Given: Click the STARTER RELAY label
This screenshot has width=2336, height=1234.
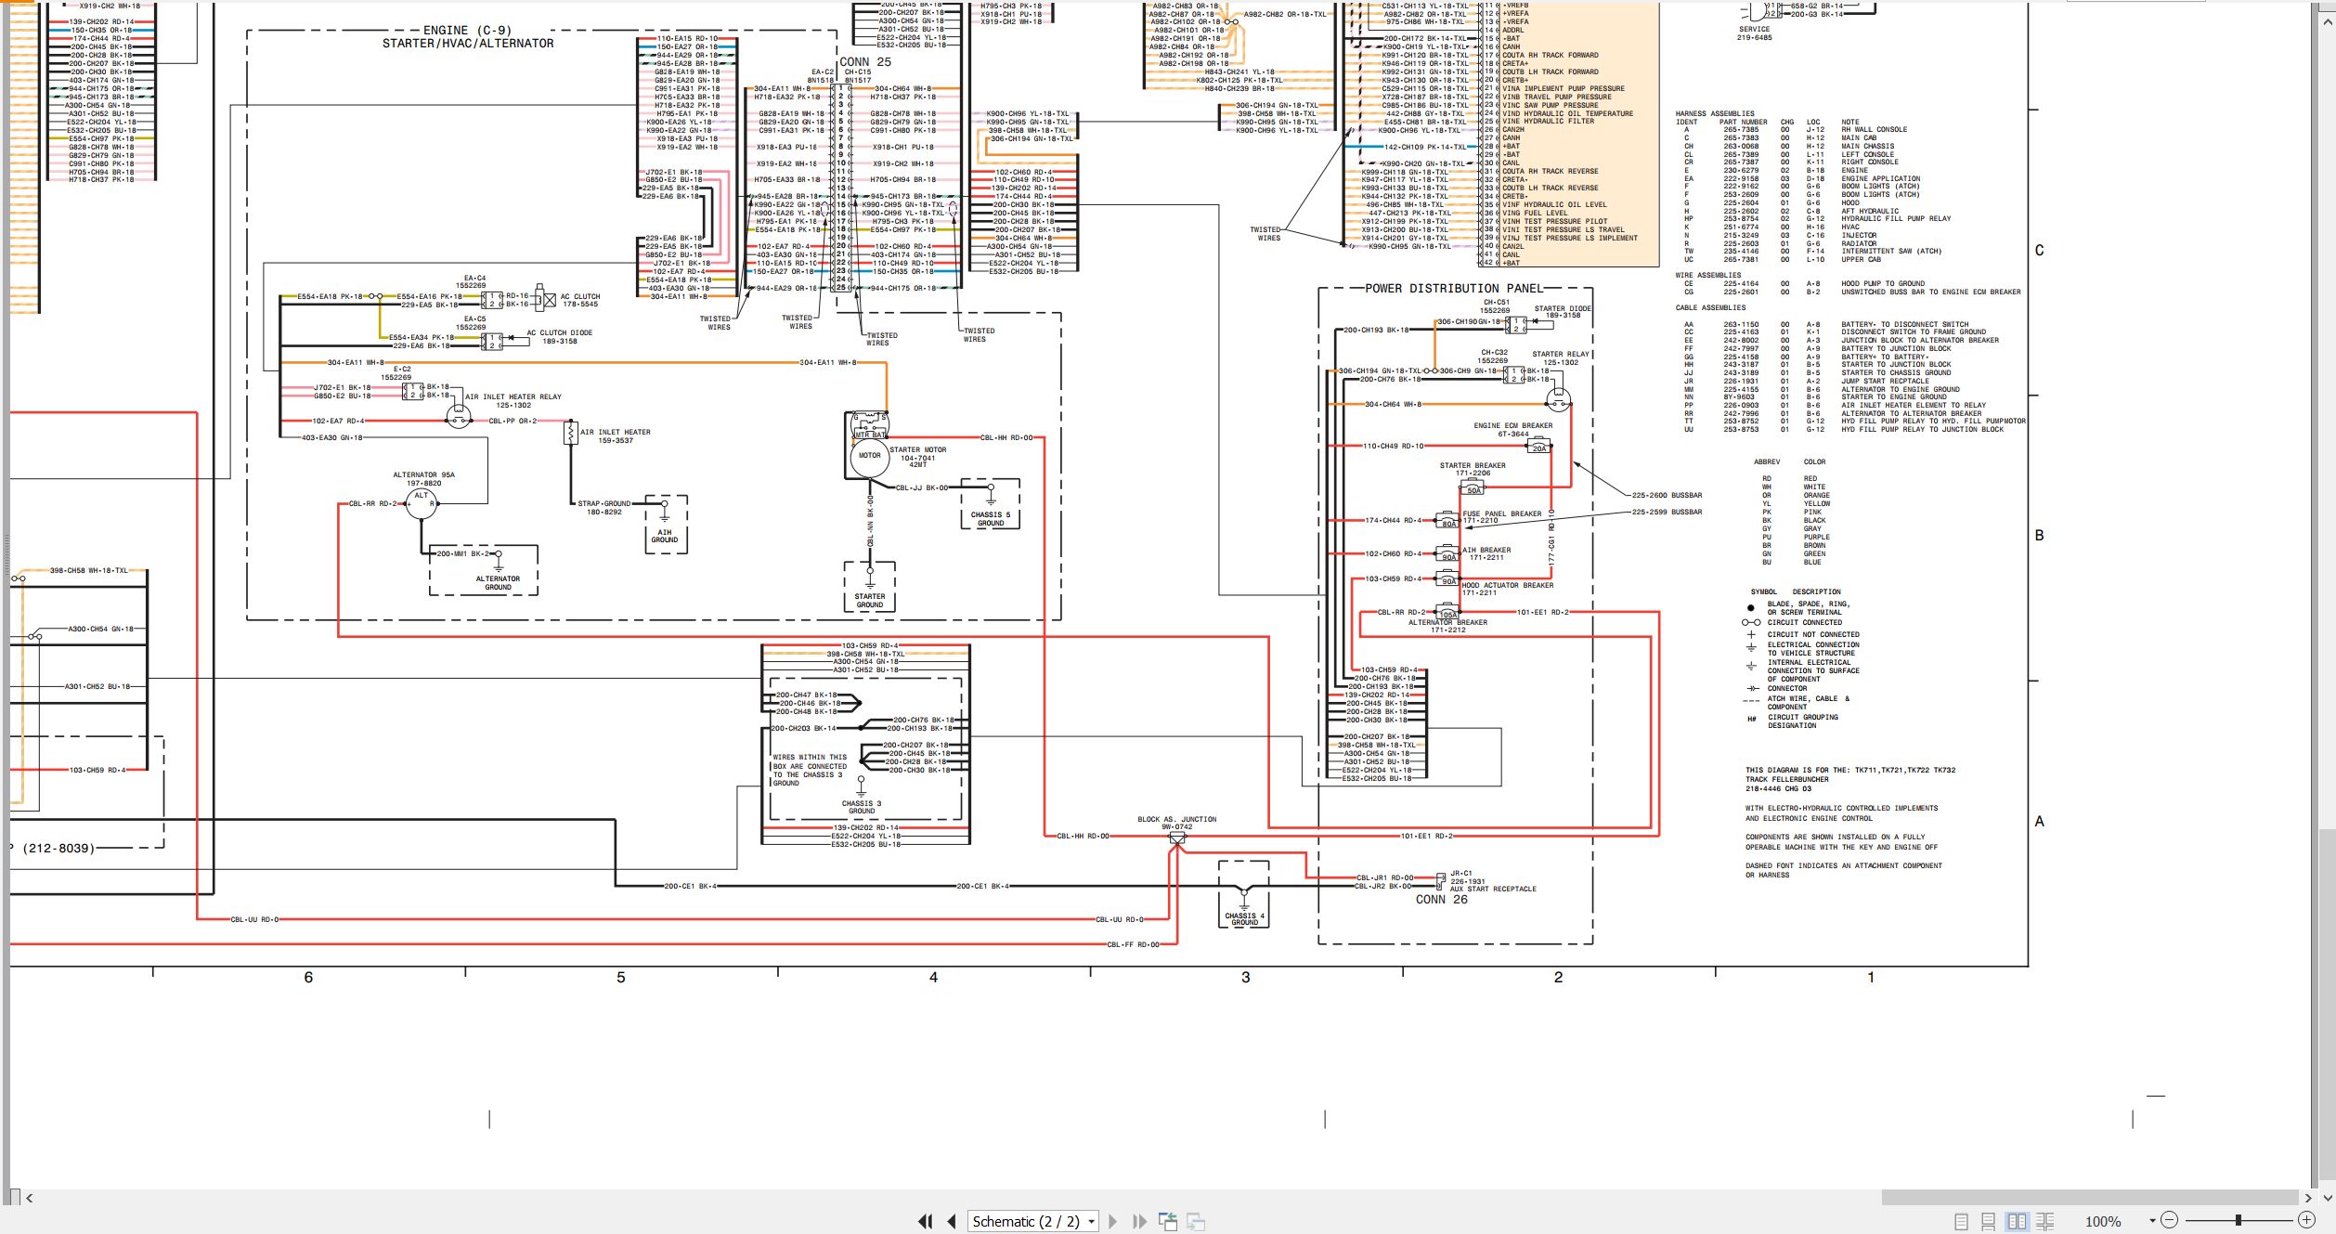Looking at the screenshot, I should 1561,354.
